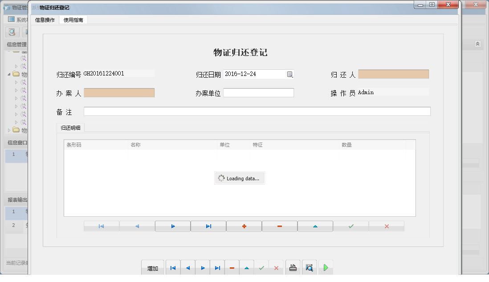The image size is (489, 282).
Task: Click the red plus icon to add detail row
Action: coord(244,226)
